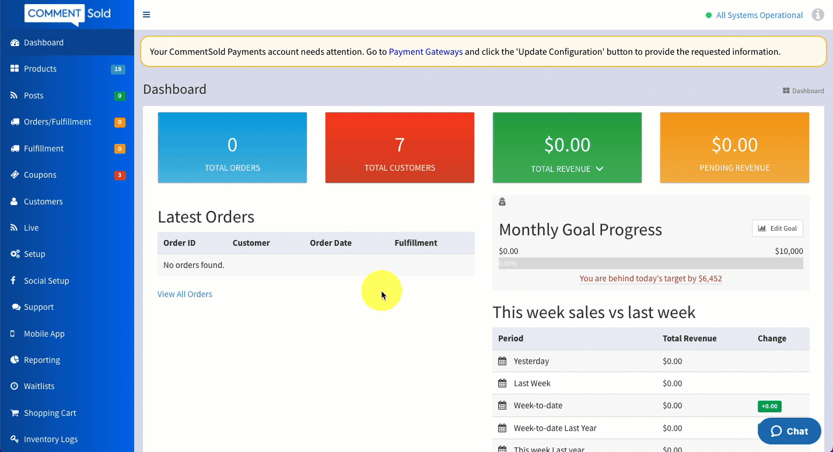The image size is (833, 452).
Task: Click the Posts count badge 0
Action: pyautogui.click(x=120, y=96)
